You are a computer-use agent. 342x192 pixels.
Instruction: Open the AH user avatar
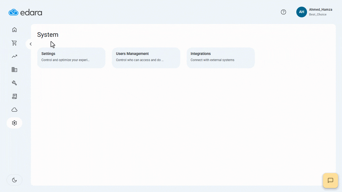click(x=302, y=12)
